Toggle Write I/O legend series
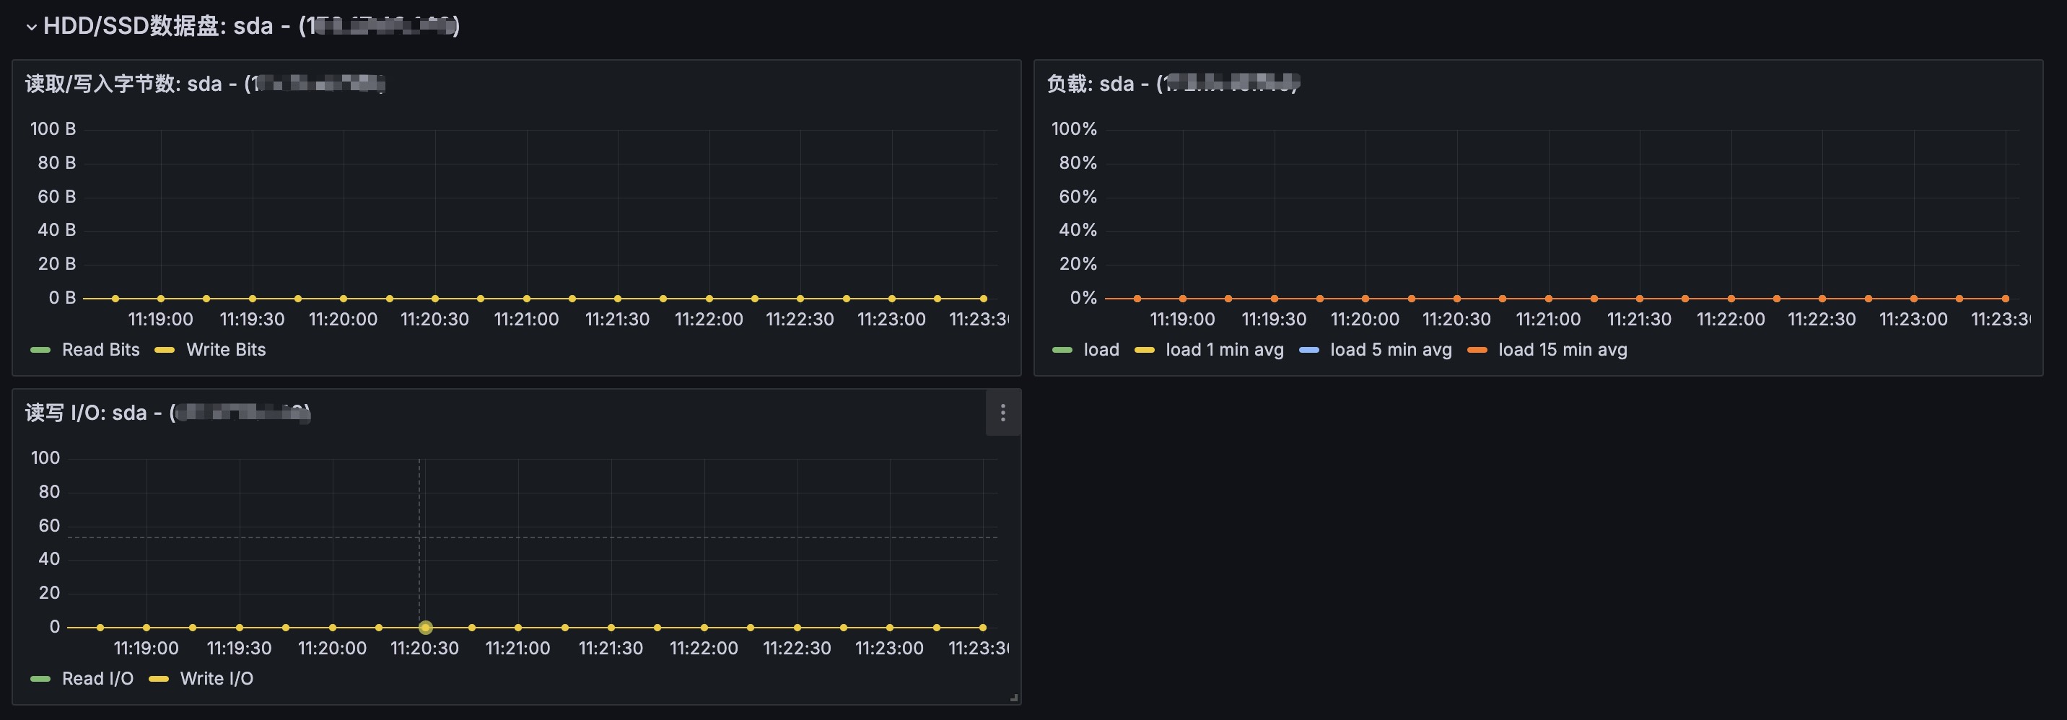2067x720 pixels. pyautogui.click(x=217, y=678)
